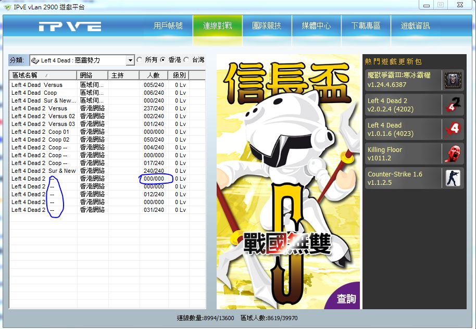Select the room showing 012/240 players
The height and width of the screenshot is (329, 476).
click(x=107, y=194)
